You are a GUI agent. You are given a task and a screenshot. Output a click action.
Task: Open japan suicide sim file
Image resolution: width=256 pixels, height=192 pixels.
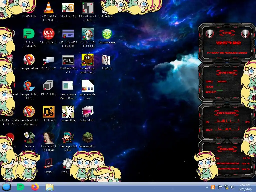[x=88, y=85]
